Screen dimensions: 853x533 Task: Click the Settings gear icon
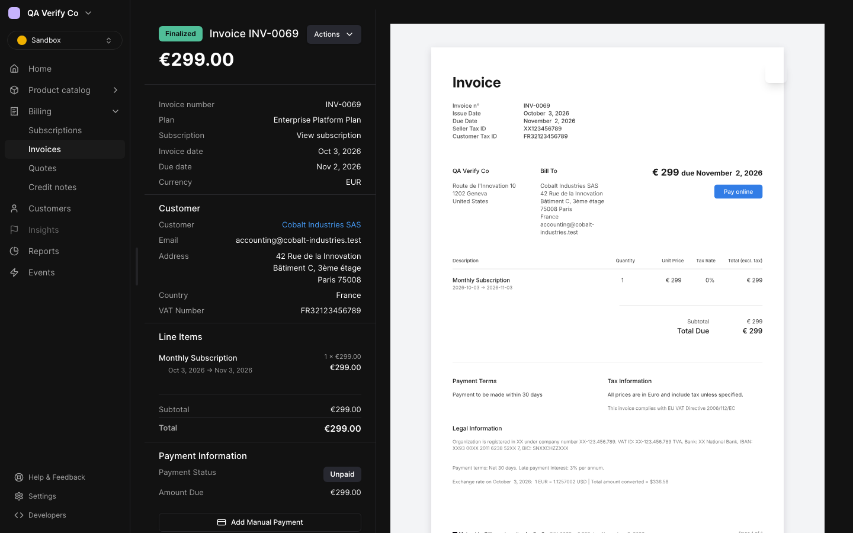[19, 496]
